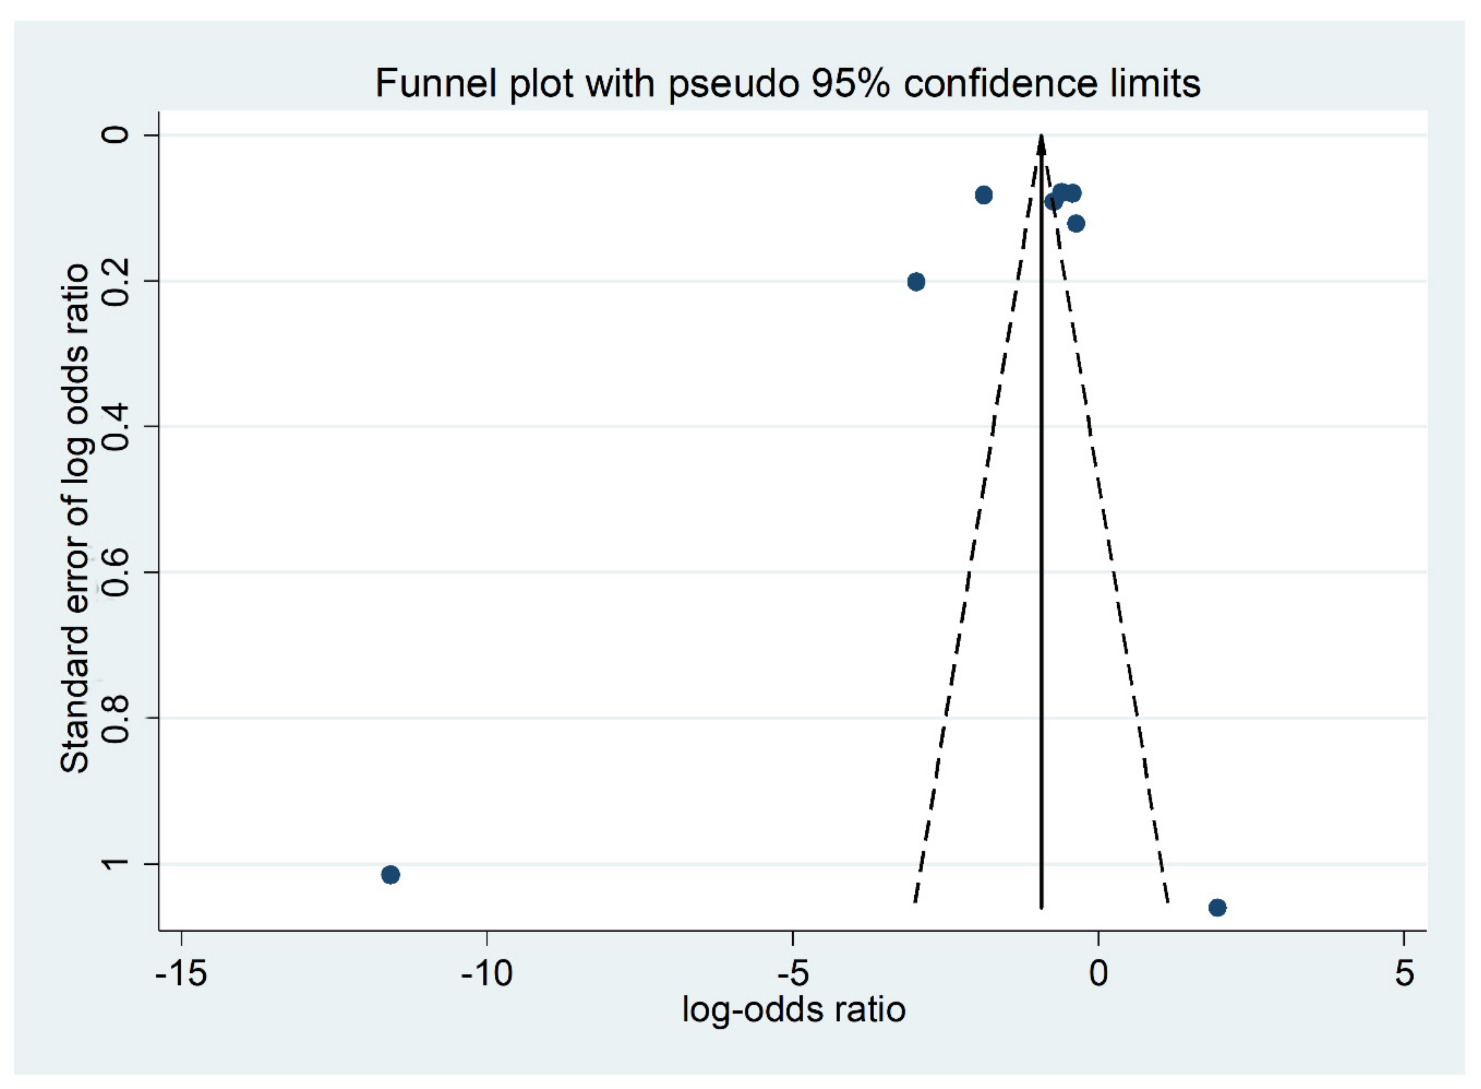Select the bottom-right data point outside funnel
The image size is (1481, 1089).
[x=1217, y=908]
